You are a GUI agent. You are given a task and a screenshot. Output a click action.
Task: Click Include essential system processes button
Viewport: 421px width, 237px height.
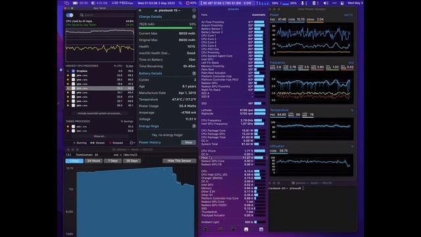99,113
